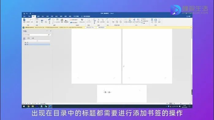Dismiss the yellow notification bar
The width and height of the screenshot is (214, 120).
coord(191,28)
